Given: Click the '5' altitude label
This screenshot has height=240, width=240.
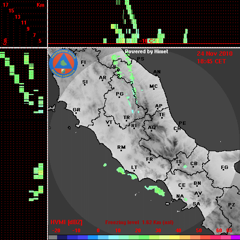Looking at the screenshot, I should click(x=40, y=41).
